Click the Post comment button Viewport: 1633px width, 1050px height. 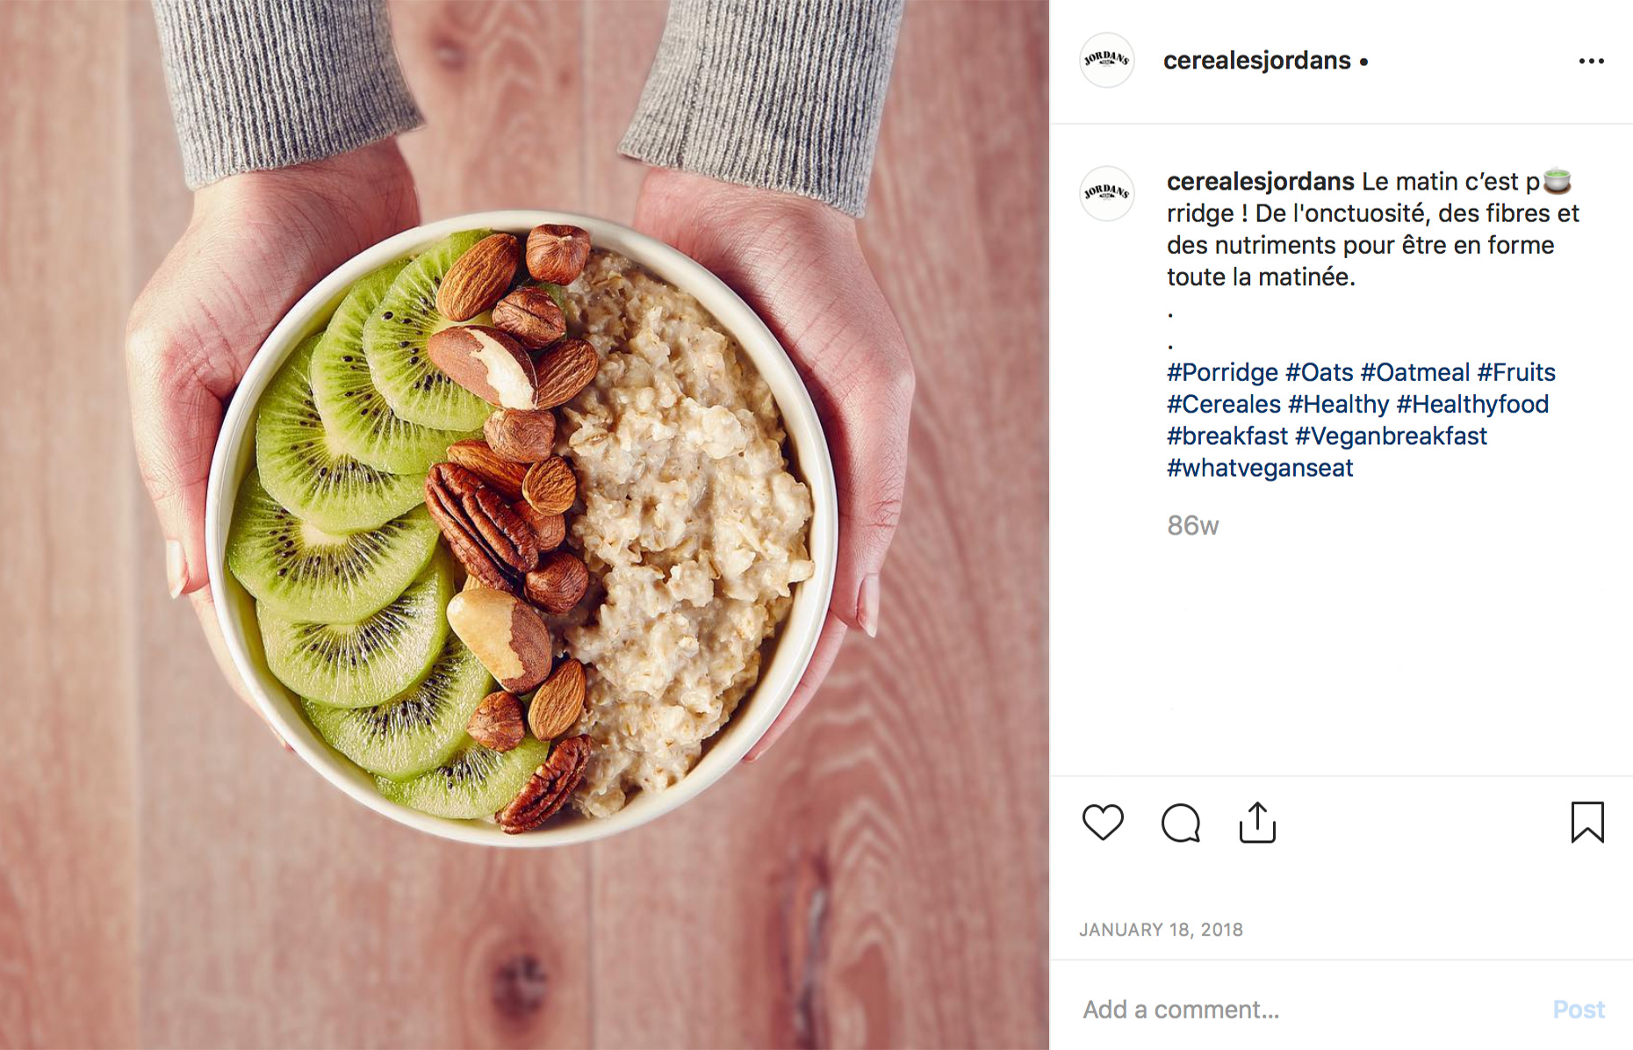[x=1579, y=1010]
